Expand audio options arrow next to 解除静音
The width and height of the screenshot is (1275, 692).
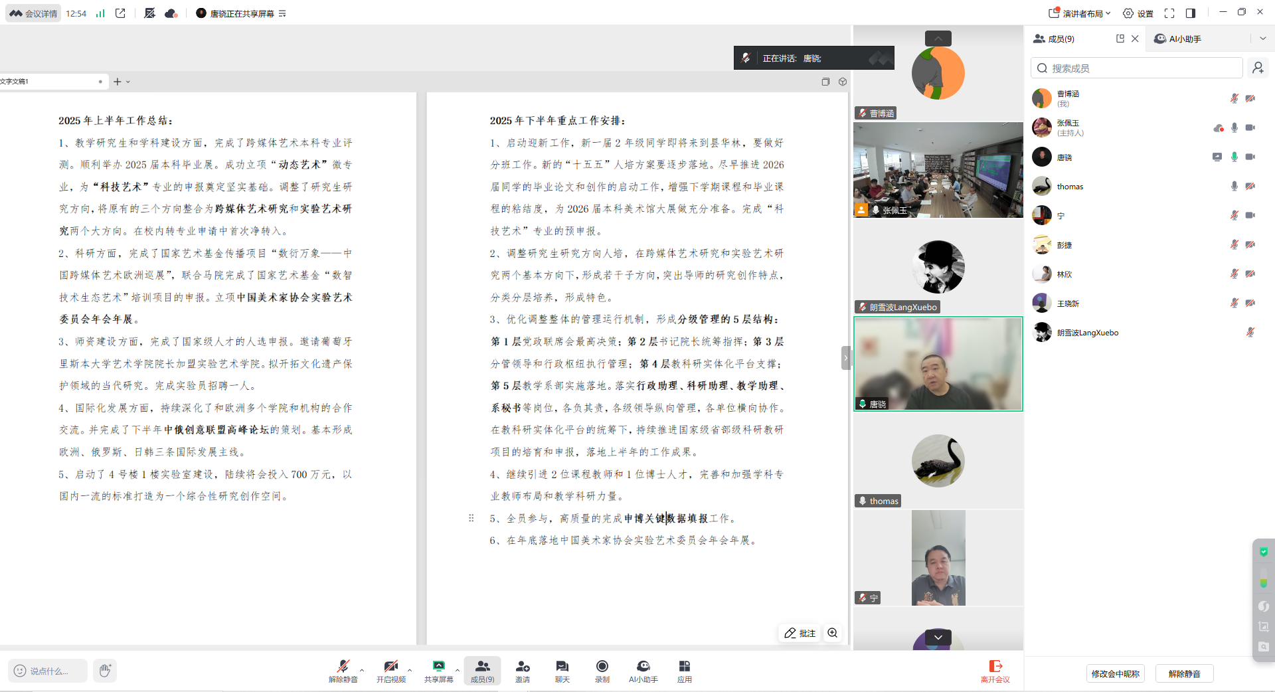pyautogui.click(x=362, y=670)
